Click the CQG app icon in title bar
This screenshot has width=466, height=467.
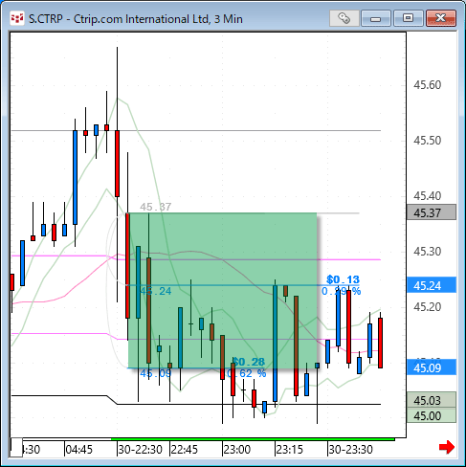tap(17, 18)
